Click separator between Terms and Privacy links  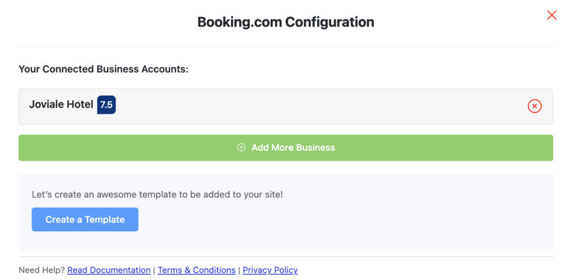tap(239, 270)
